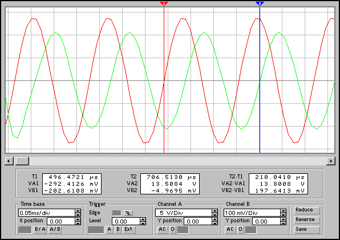Decrease the time base with down arrow

(78, 215)
